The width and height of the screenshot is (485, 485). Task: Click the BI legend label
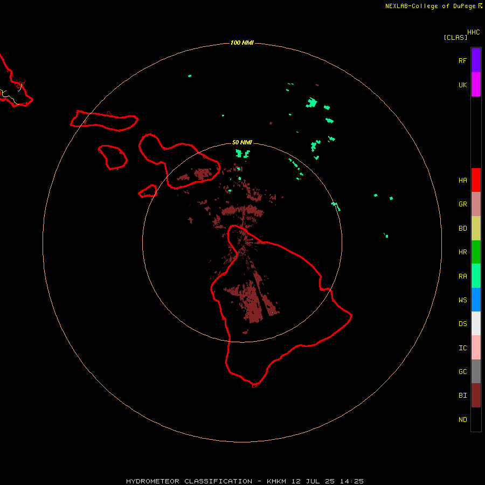click(x=462, y=395)
